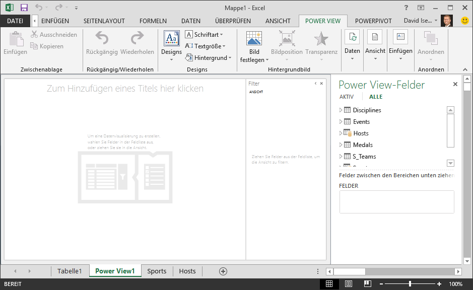Switch to Page Break Preview icon
Viewport: 473px width, 290px height.
[x=367, y=284]
